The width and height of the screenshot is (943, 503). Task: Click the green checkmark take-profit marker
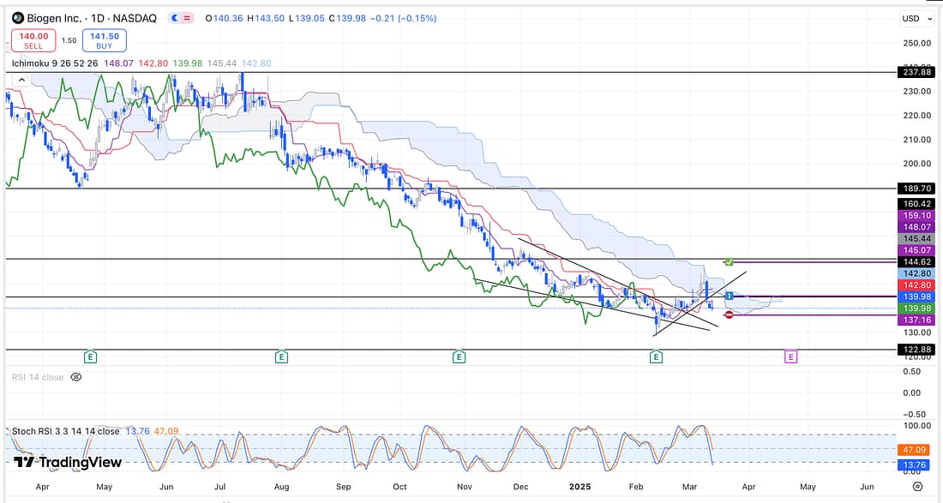tap(729, 260)
